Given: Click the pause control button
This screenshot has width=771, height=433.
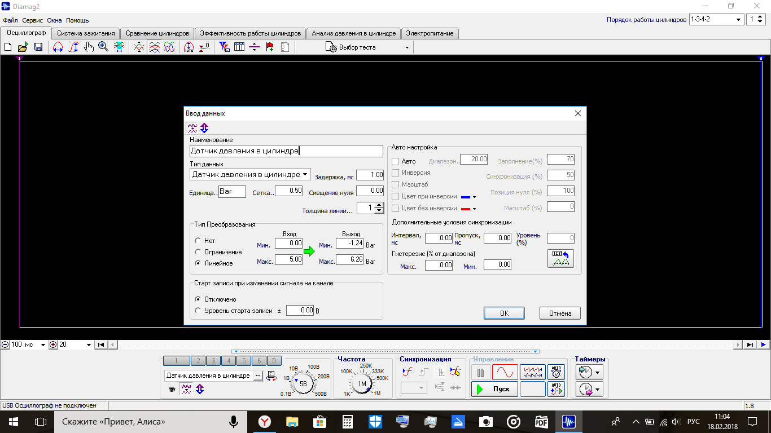Looking at the screenshot, I should coord(481,372).
